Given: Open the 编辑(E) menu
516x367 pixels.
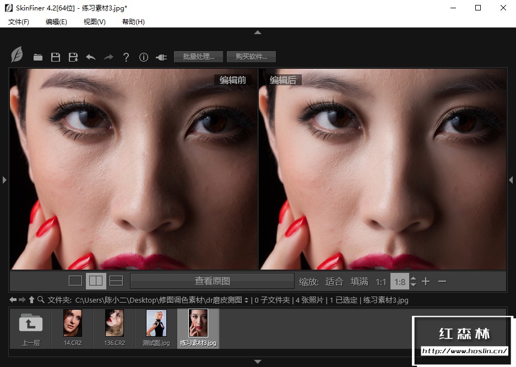Looking at the screenshot, I should click(56, 21).
